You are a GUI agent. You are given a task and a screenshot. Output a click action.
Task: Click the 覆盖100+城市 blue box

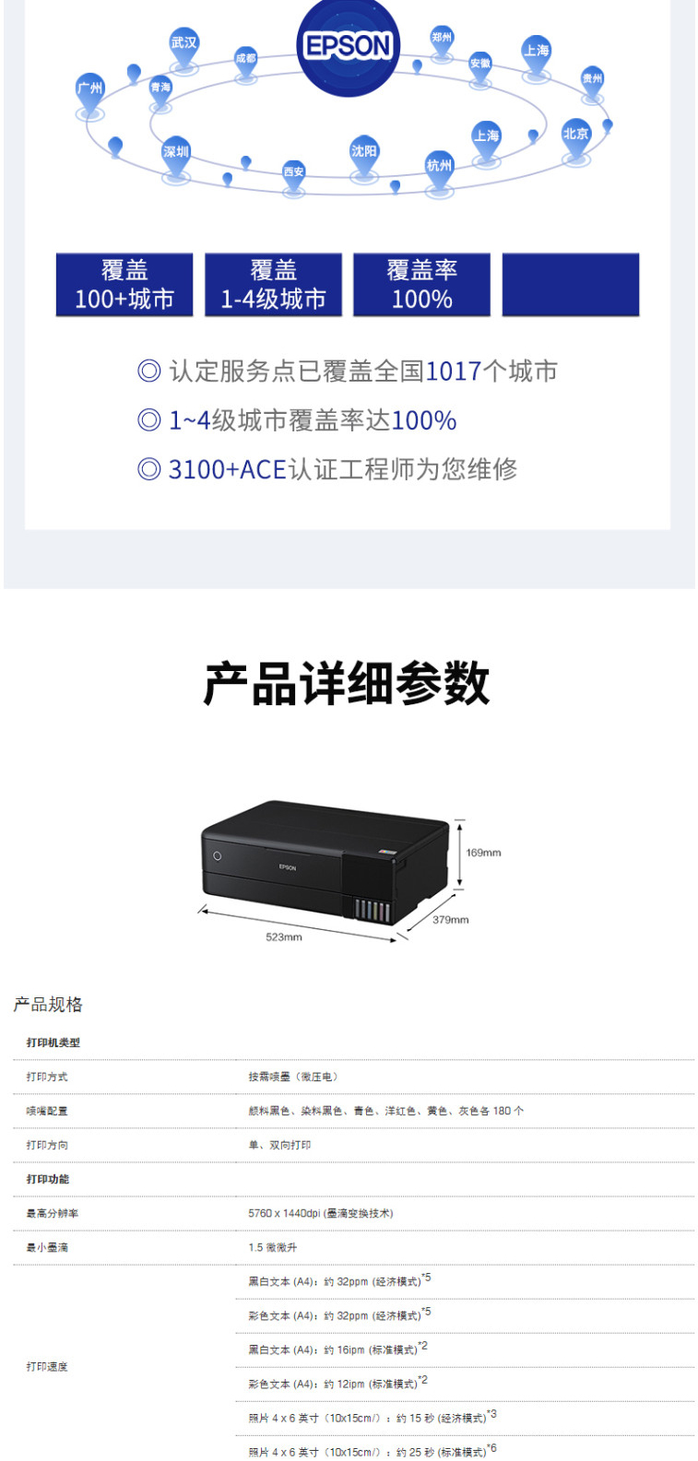tap(124, 285)
